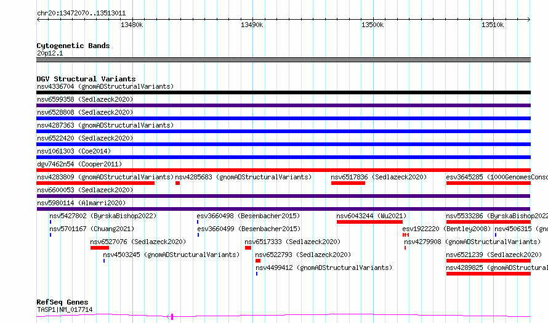Select the purple nsv6599358 variant bar

pos(283,105)
